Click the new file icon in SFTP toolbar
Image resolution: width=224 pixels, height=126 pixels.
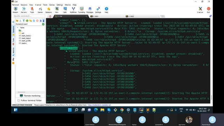(x=34, y=21)
